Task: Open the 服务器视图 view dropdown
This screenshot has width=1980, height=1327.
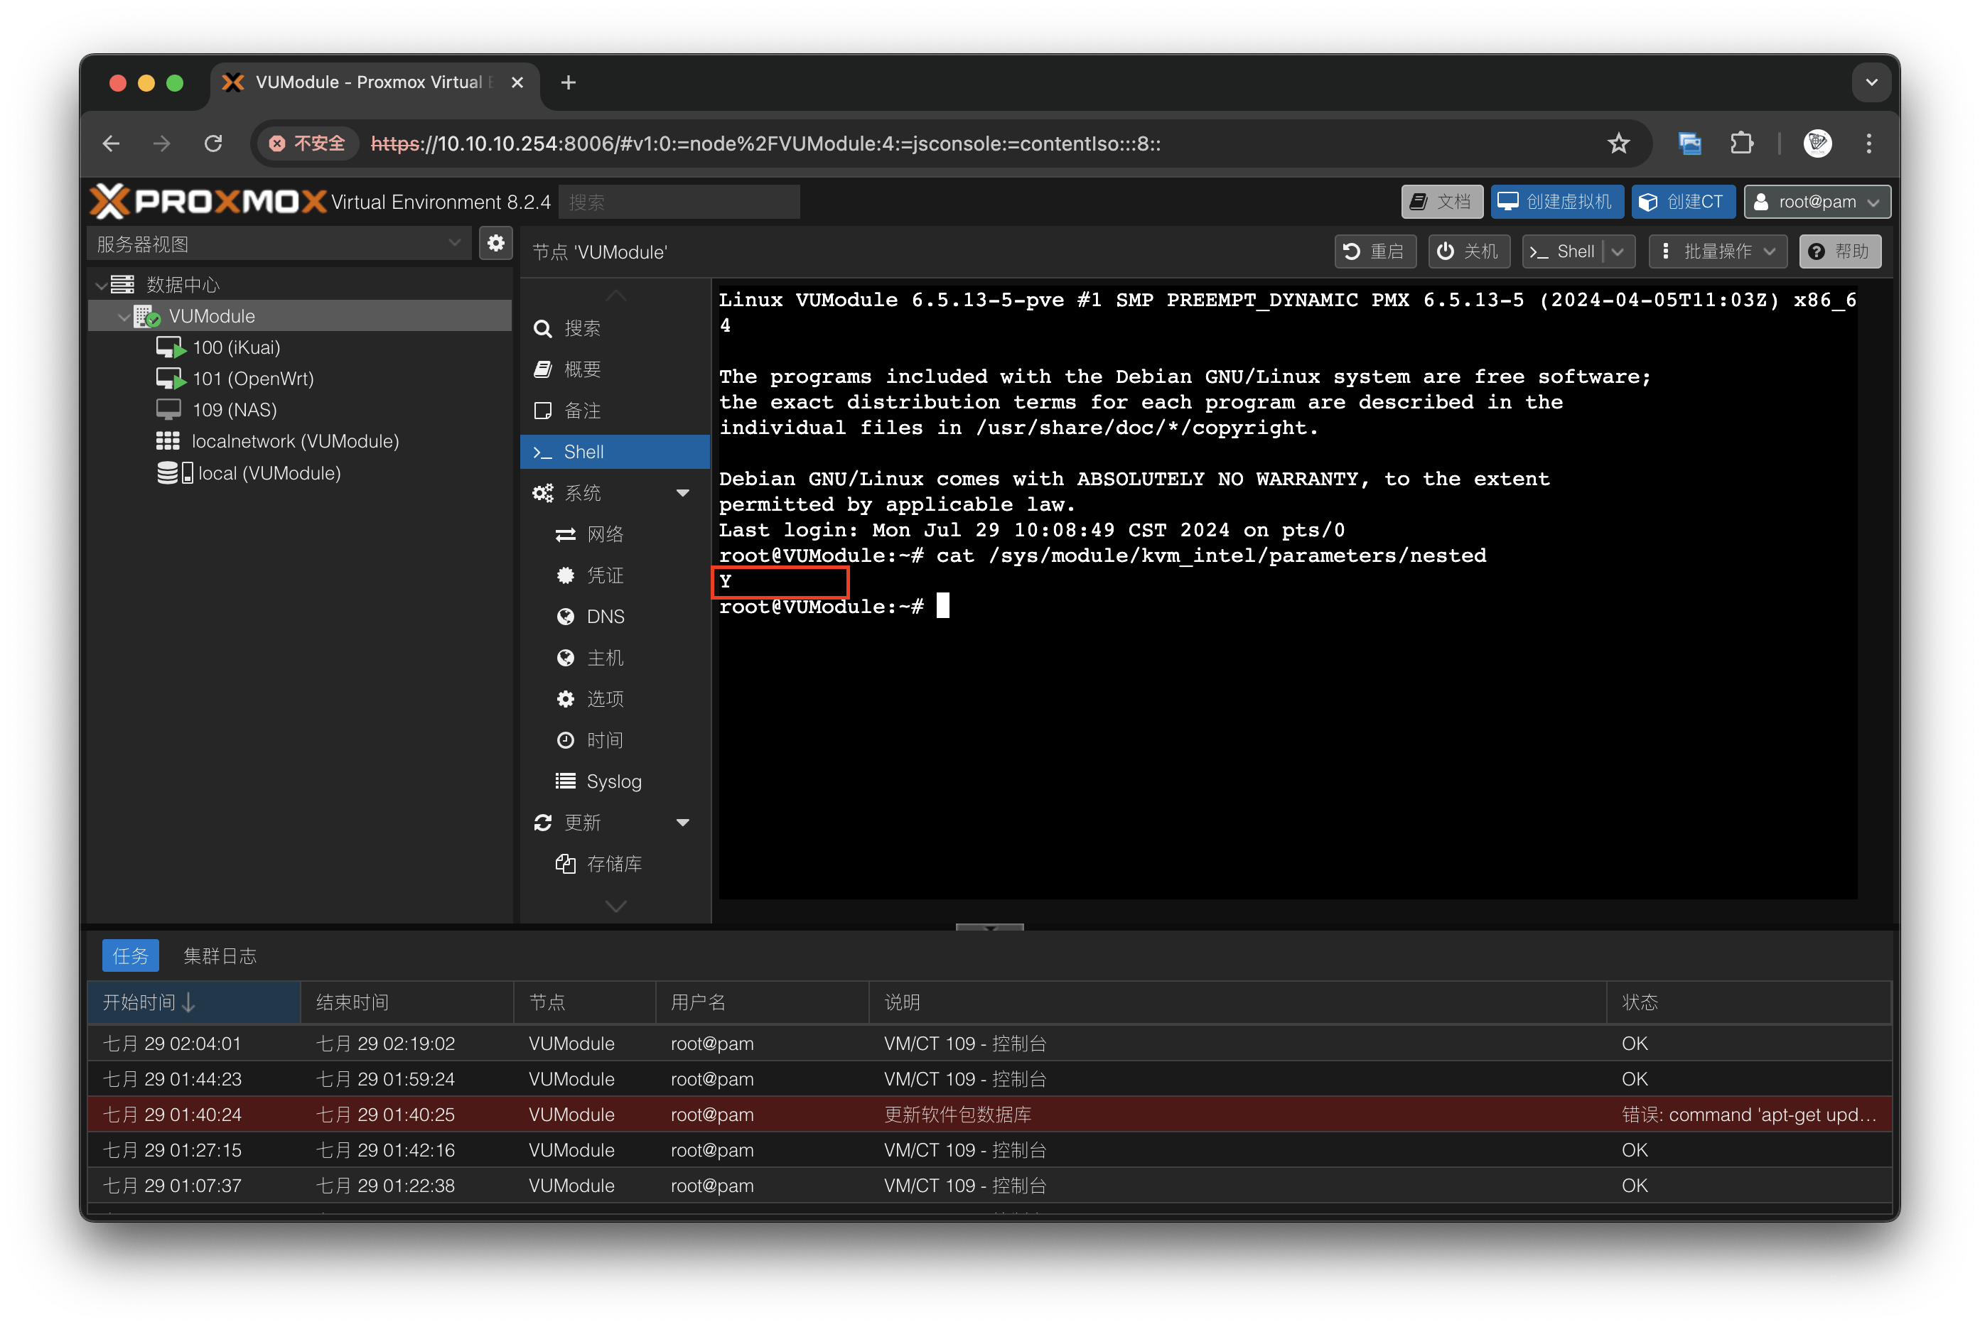Action: (279, 244)
